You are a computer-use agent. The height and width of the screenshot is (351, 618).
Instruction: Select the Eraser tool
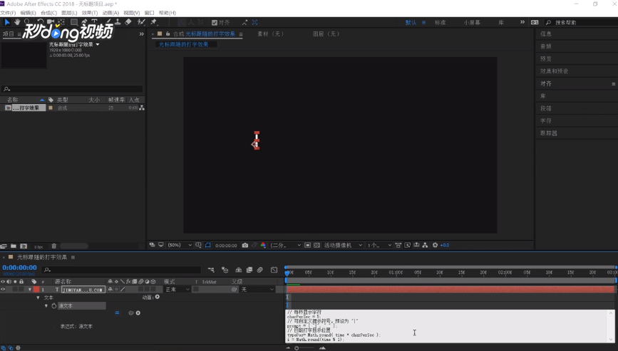[x=128, y=22]
